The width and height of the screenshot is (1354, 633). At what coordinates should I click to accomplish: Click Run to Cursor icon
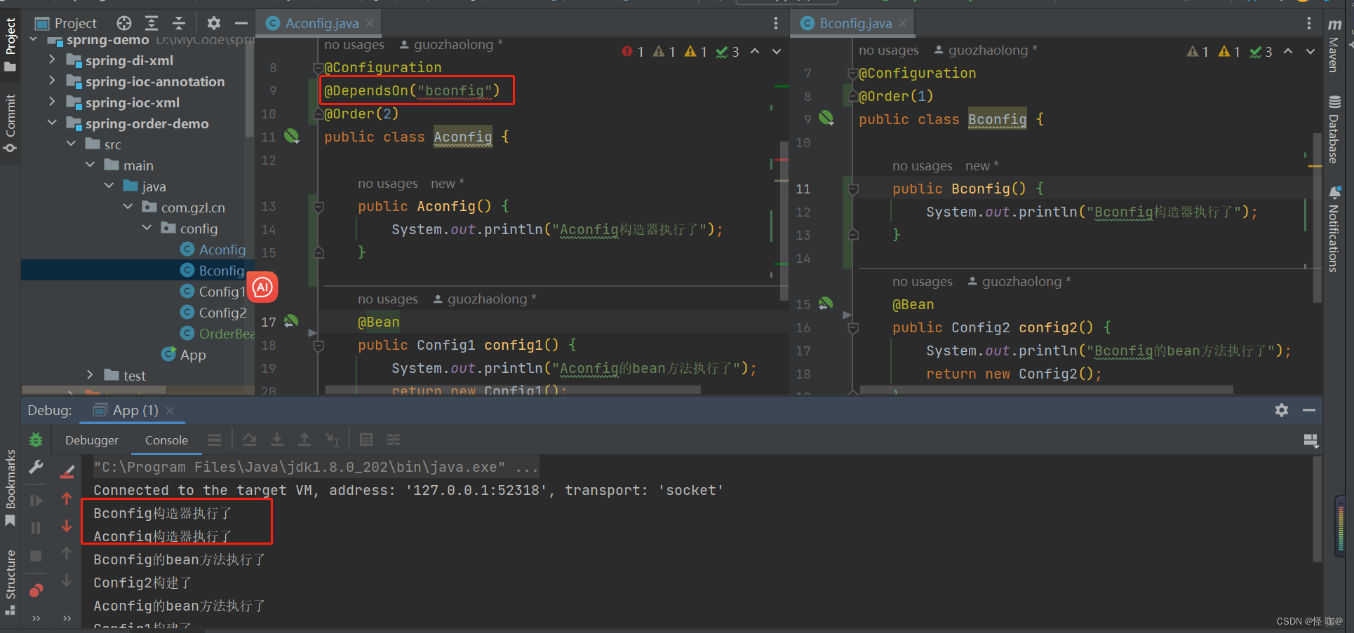[333, 440]
